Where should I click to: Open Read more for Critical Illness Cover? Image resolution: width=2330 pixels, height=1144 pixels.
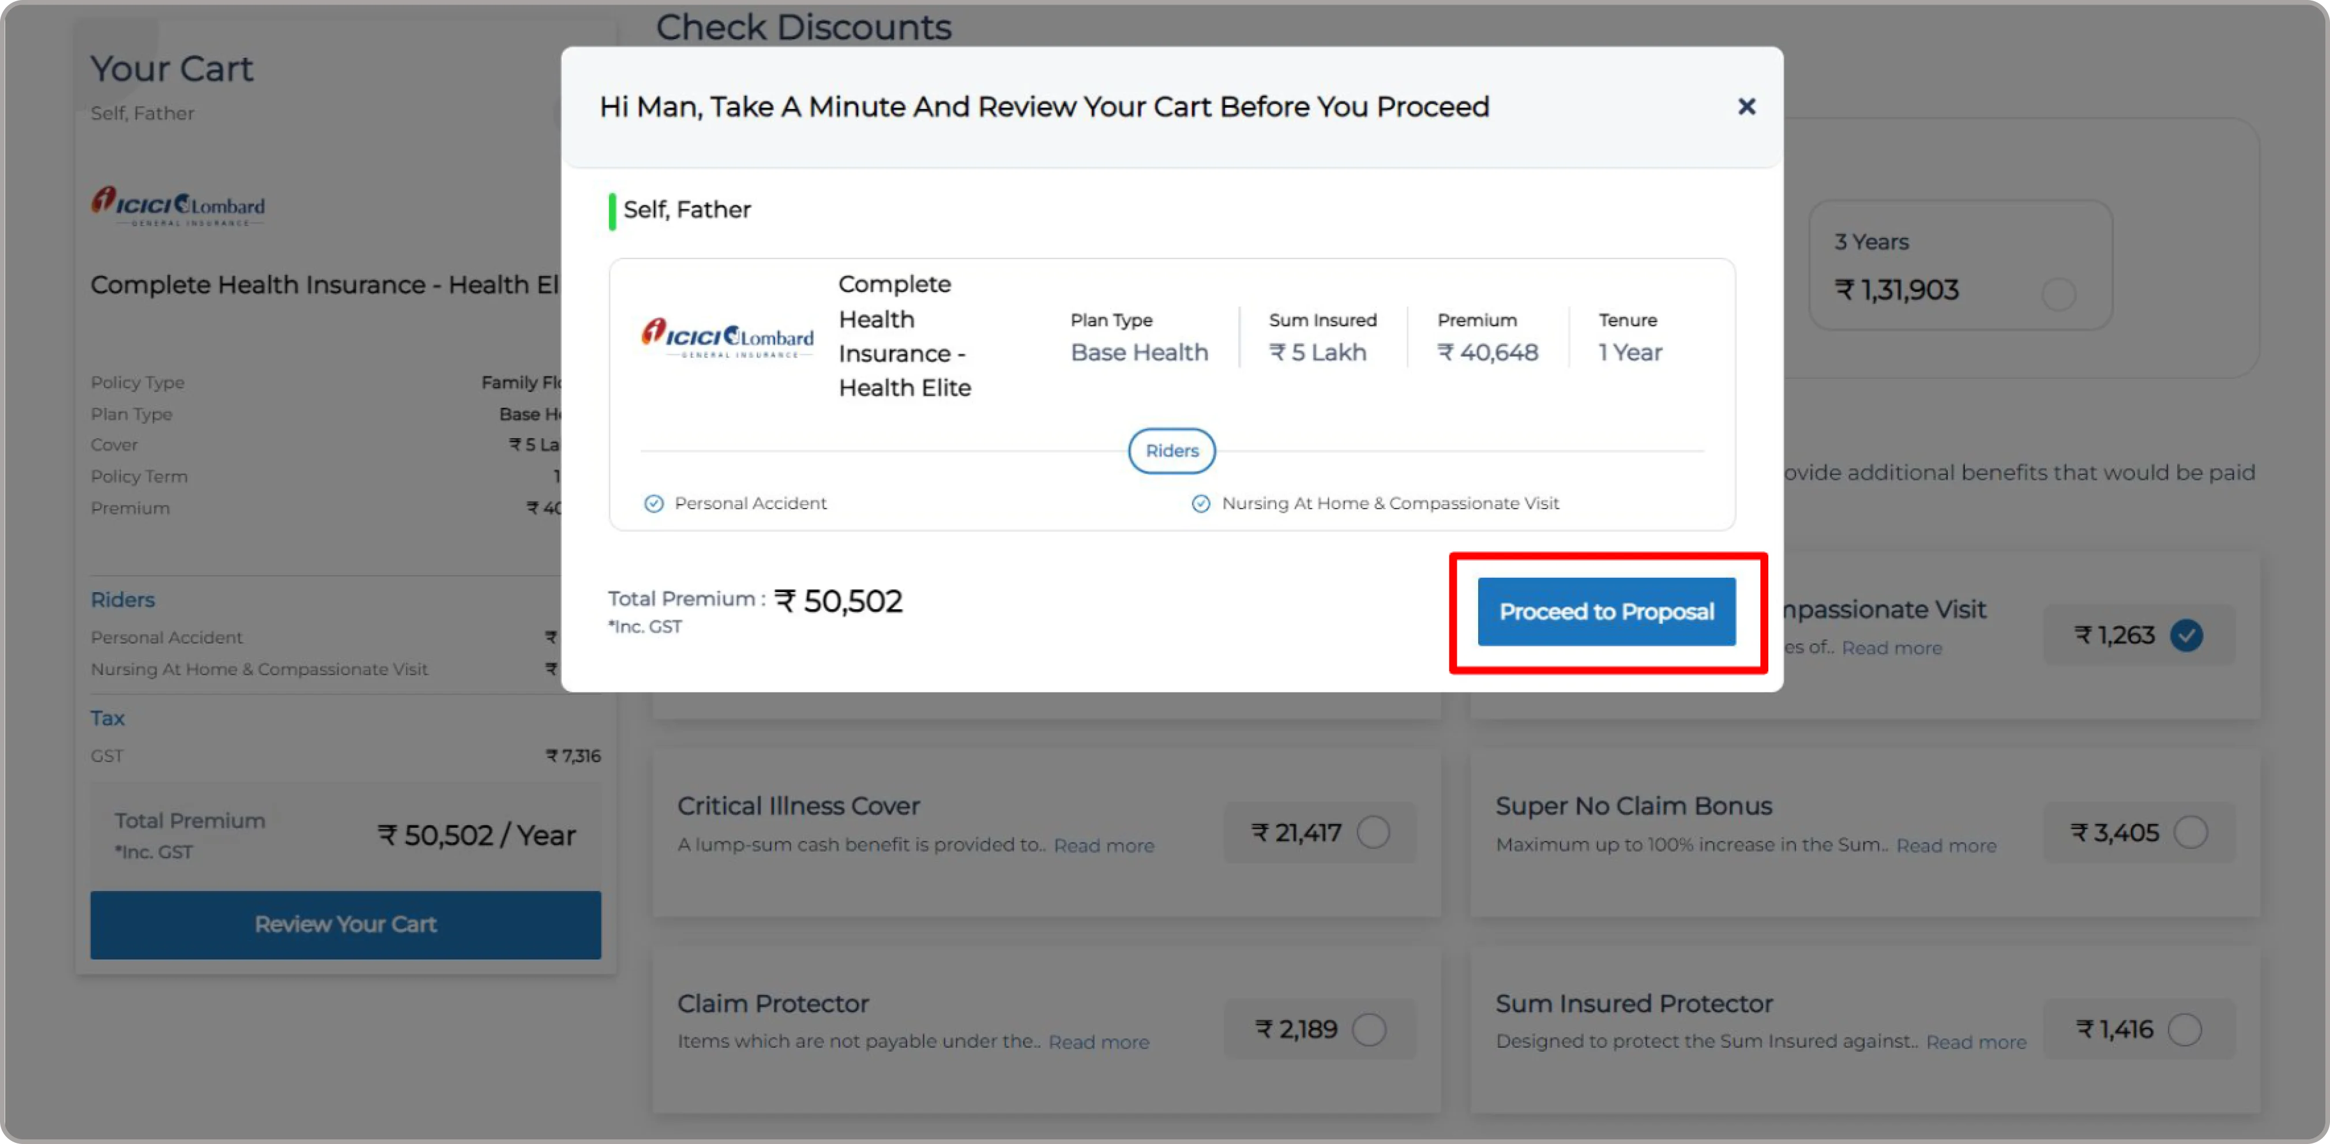click(x=1103, y=845)
